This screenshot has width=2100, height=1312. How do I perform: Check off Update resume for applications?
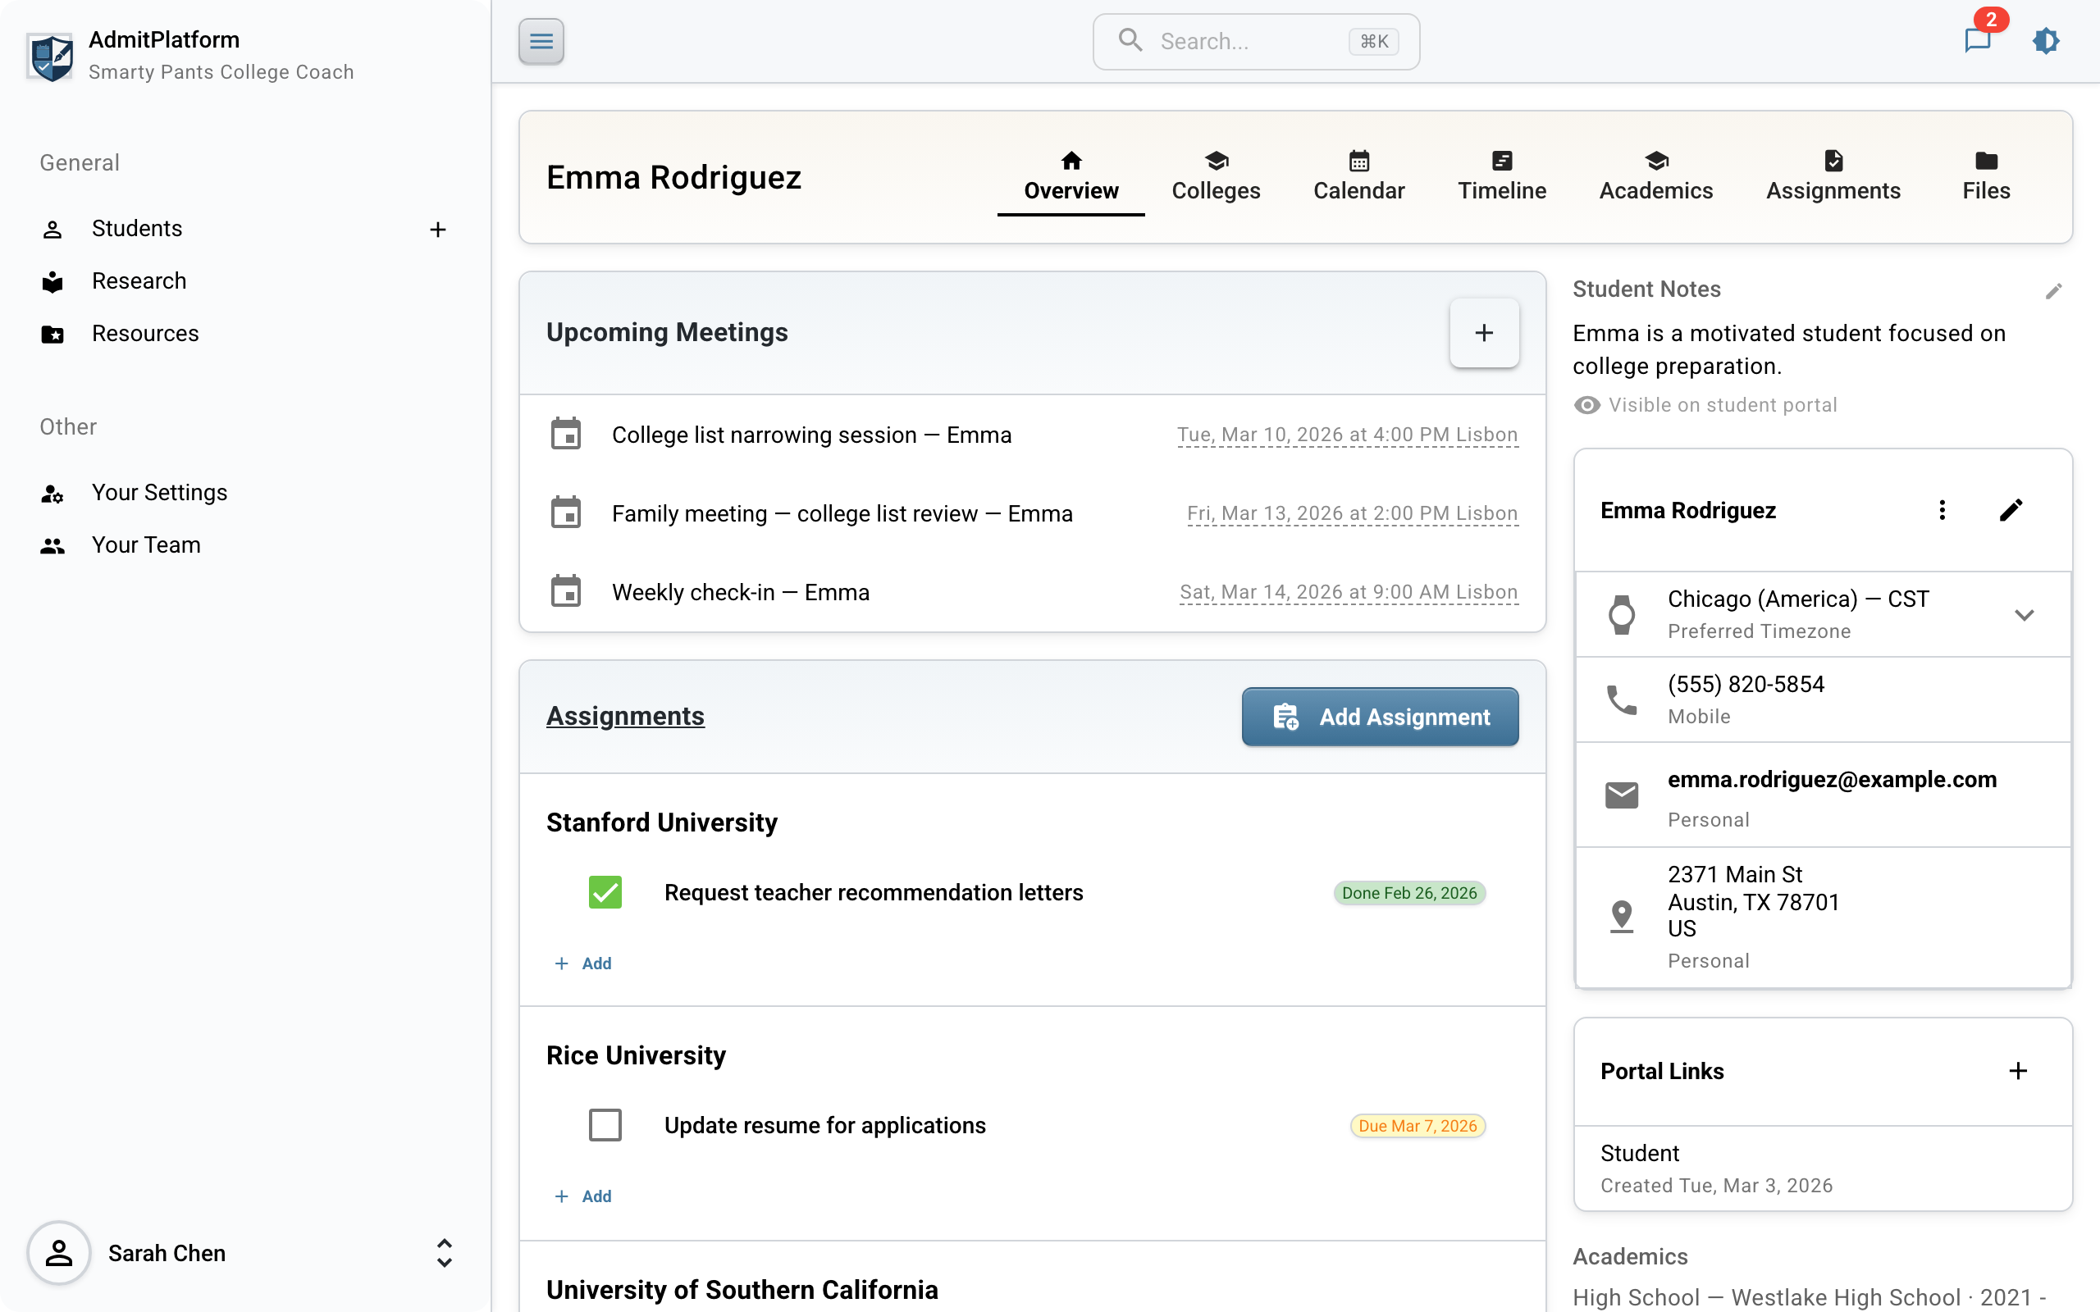[x=605, y=1124]
